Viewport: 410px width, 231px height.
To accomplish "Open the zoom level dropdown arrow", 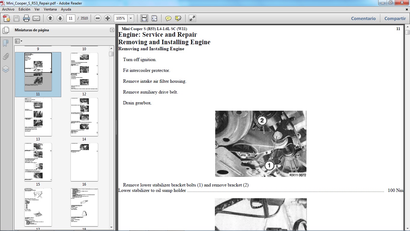I will (x=131, y=18).
